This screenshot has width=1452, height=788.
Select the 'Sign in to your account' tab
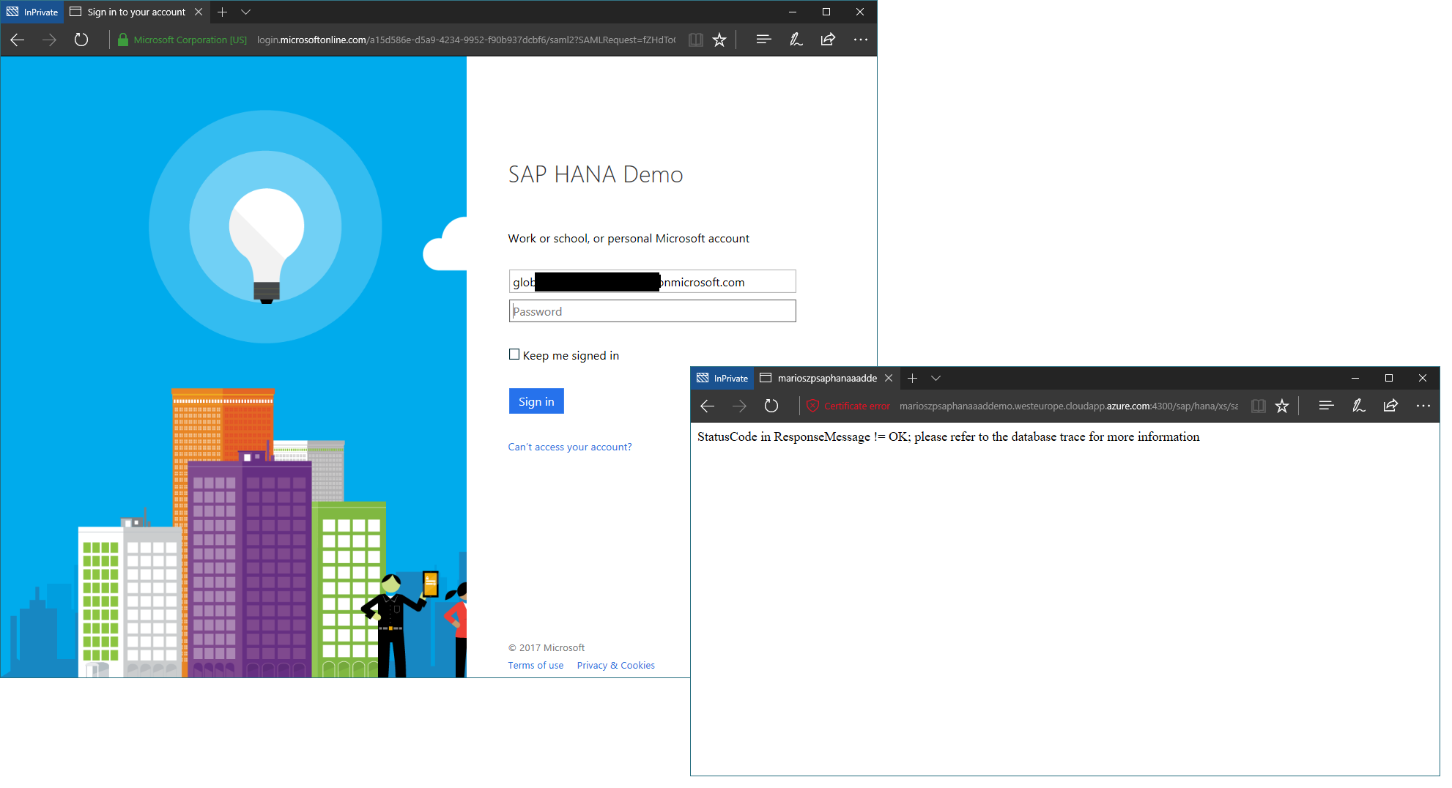tap(136, 12)
